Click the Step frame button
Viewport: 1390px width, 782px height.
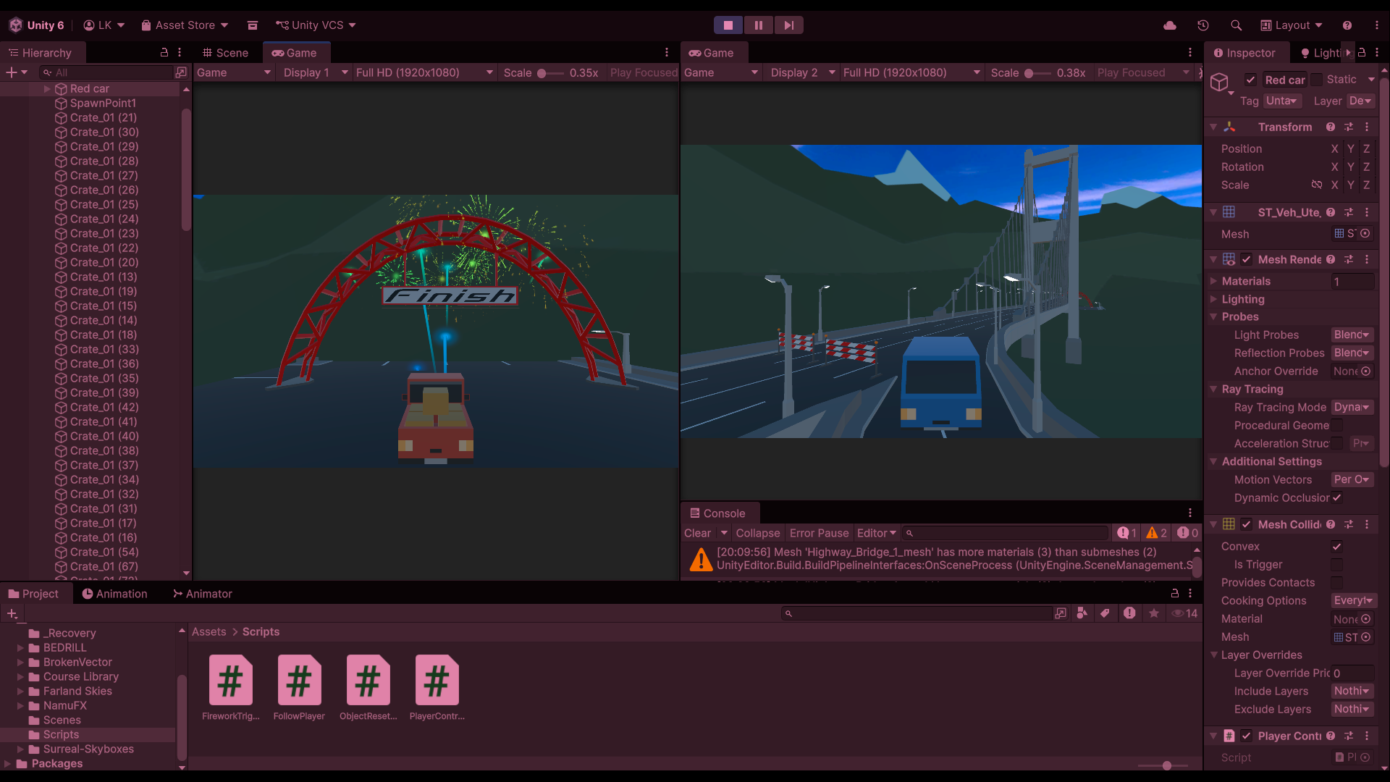[788, 25]
